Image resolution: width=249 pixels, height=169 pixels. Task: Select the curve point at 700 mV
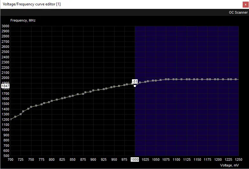[11, 119]
